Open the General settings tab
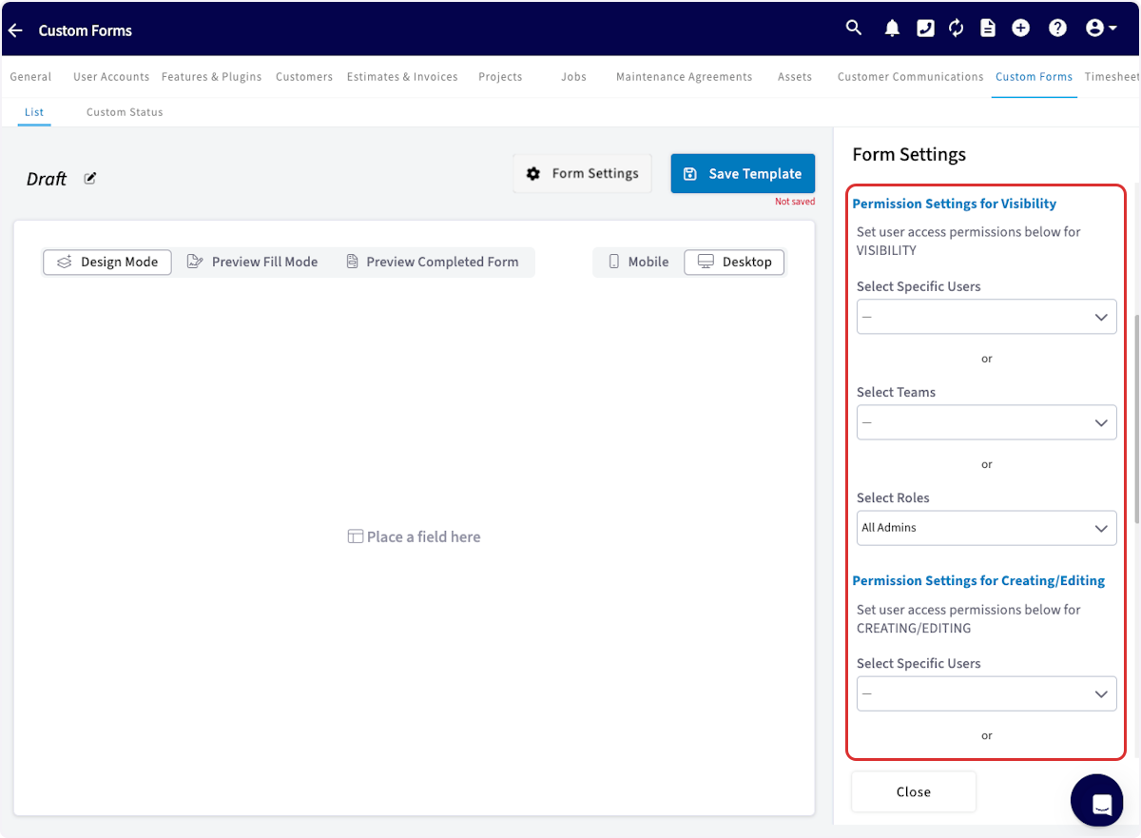The image size is (1141, 838). [30, 77]
